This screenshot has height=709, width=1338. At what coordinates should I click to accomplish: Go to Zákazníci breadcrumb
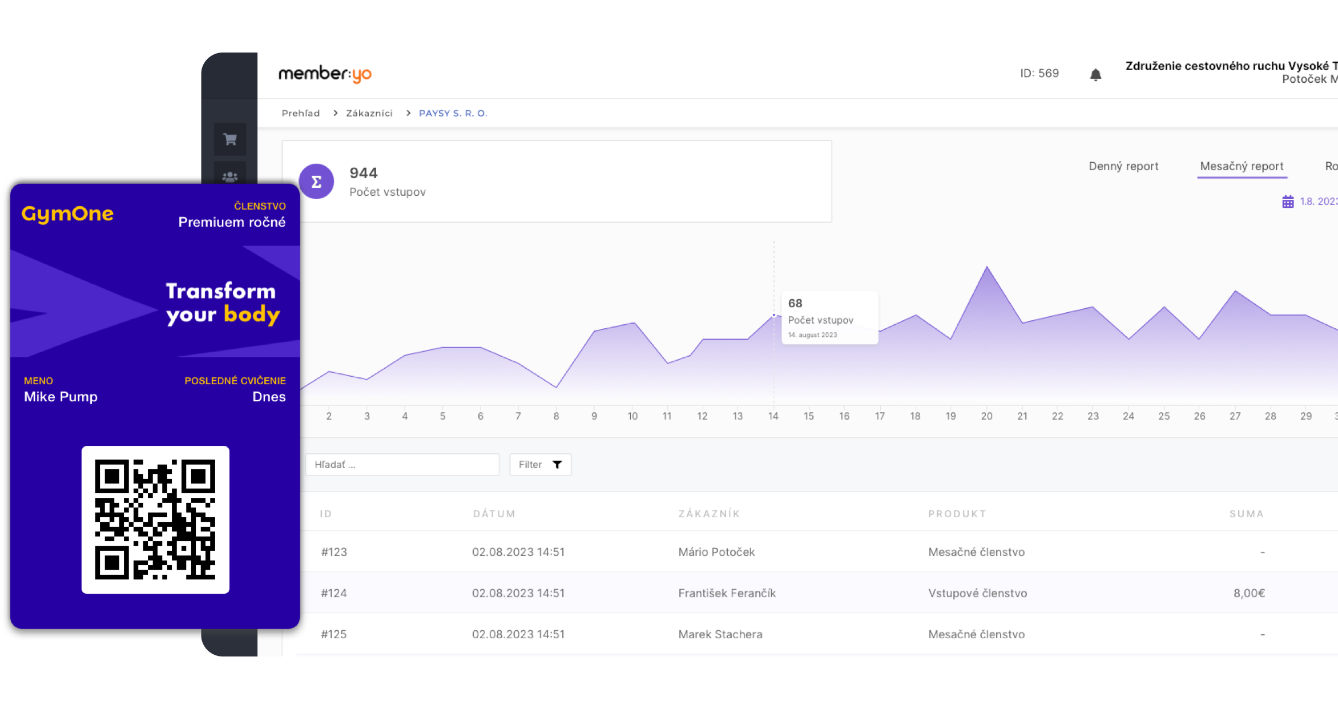369,113
